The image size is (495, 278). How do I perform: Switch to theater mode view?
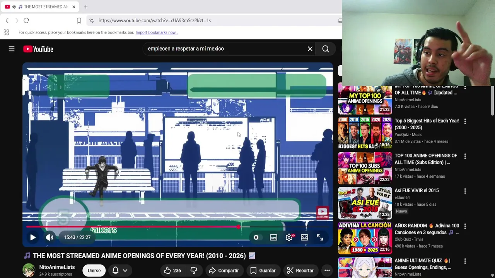pyautogui.click(x=304, y=237)
